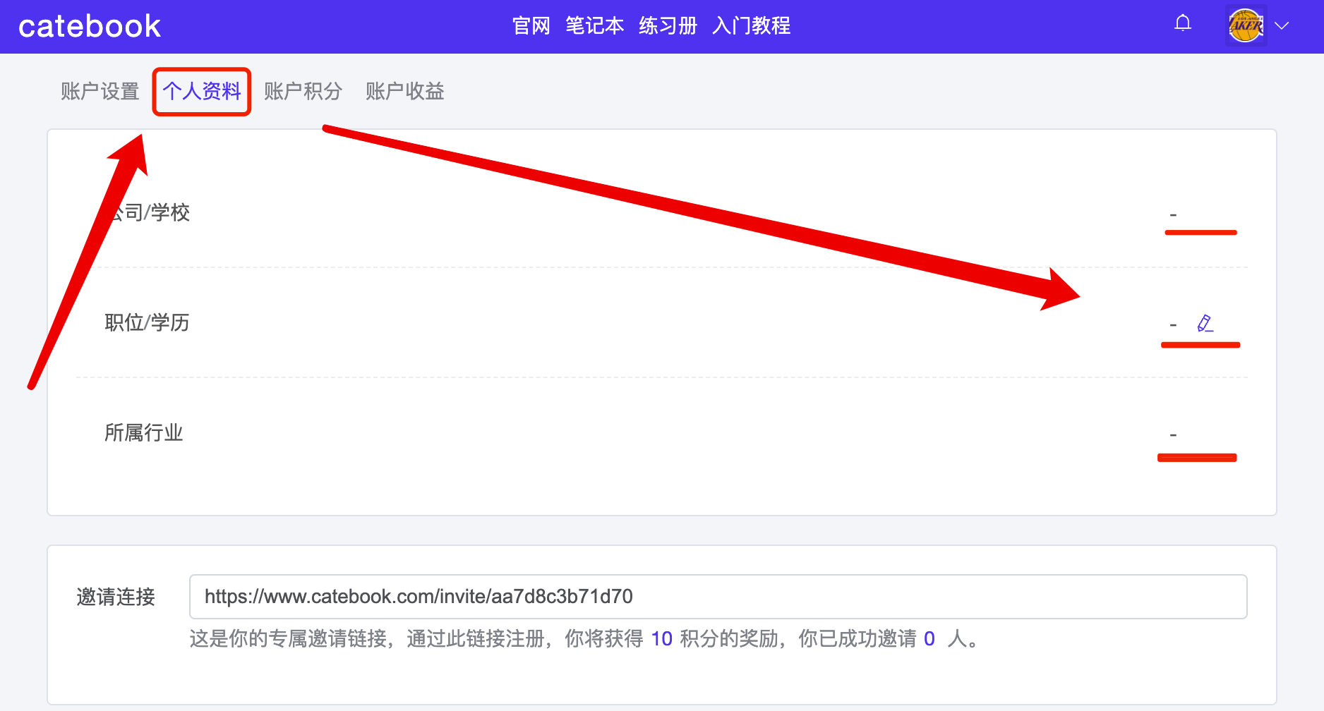Click the dash value for 公司/学校
Viewport: 1324px width, 711px height.
(x=1173, y=214)
